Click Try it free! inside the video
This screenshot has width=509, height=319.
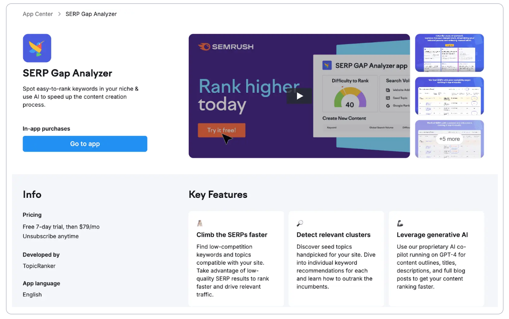[221, 130]
